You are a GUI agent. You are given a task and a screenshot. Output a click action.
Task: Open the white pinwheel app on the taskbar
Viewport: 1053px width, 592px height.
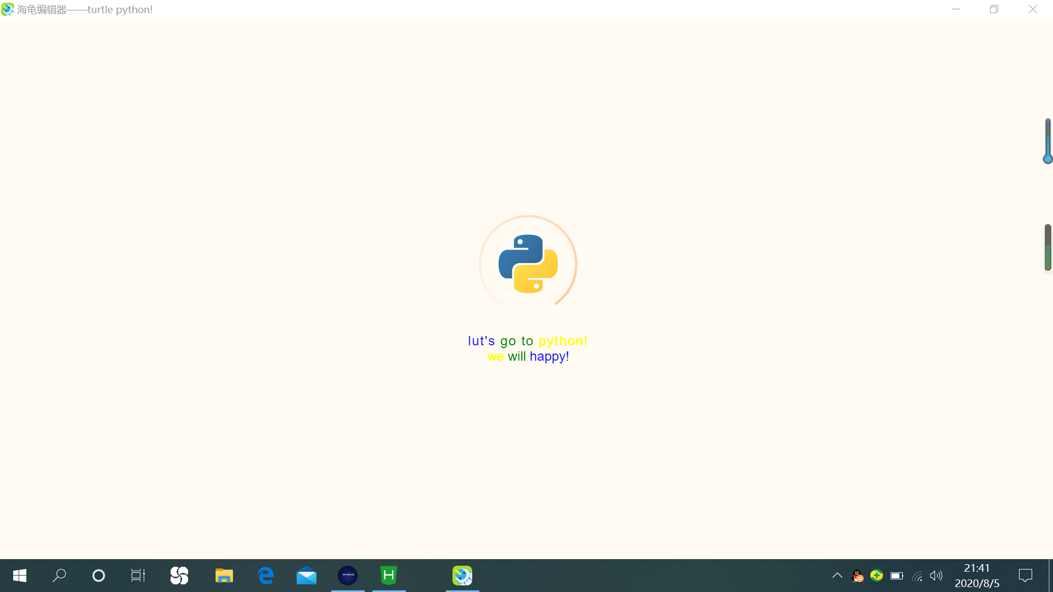click(179, 576)
